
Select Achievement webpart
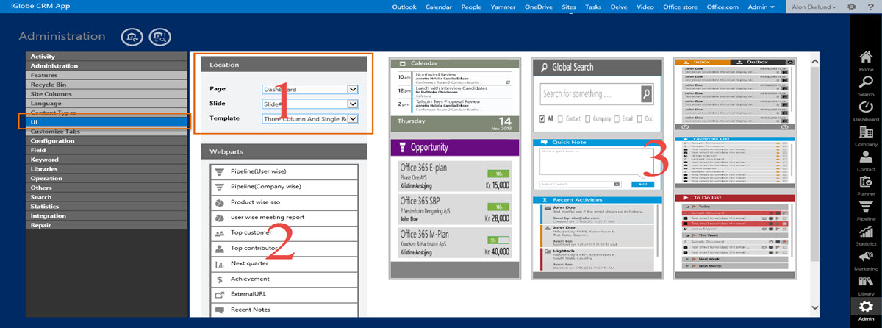[284, 279]
